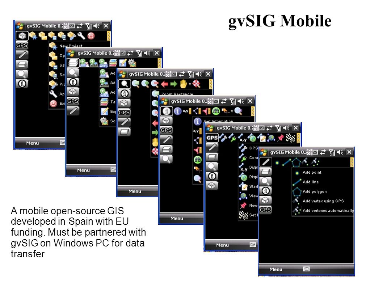Click GPS sidebar button in project window

tap(22, 46)
